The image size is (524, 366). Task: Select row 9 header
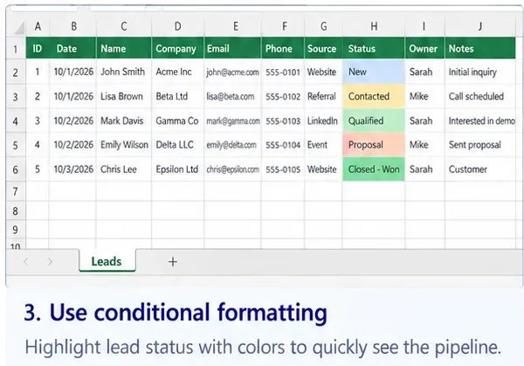(16, 230)
